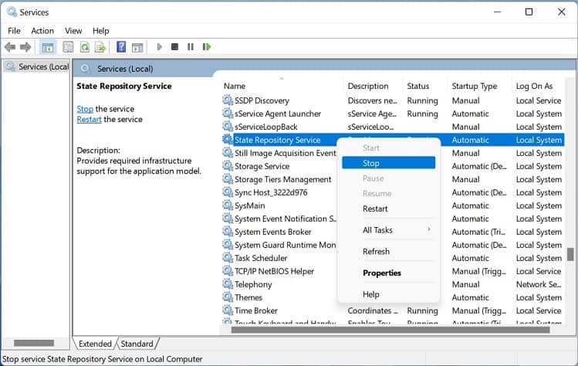Select the Storage Tiers Management row
Viewport: 578px width, 366px height.
(x=393, y=179)
